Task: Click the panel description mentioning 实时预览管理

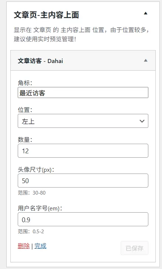Action: [81, 35]
